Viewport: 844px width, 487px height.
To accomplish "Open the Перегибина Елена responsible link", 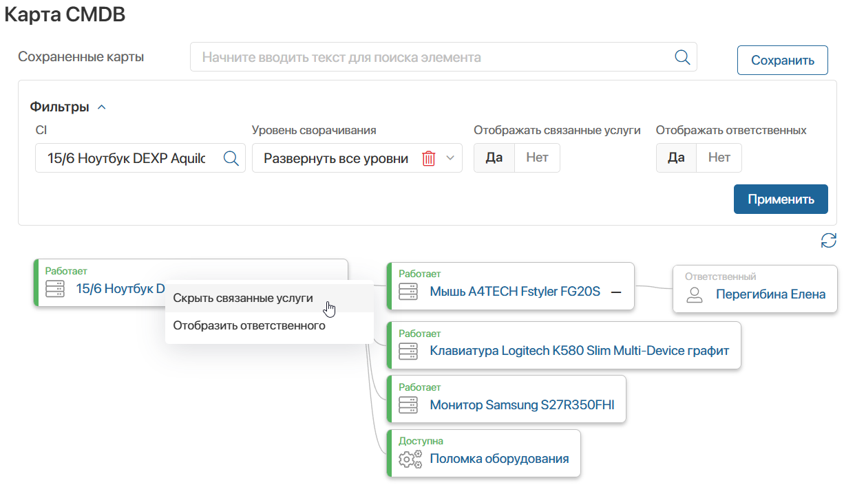I will point(770,294).
